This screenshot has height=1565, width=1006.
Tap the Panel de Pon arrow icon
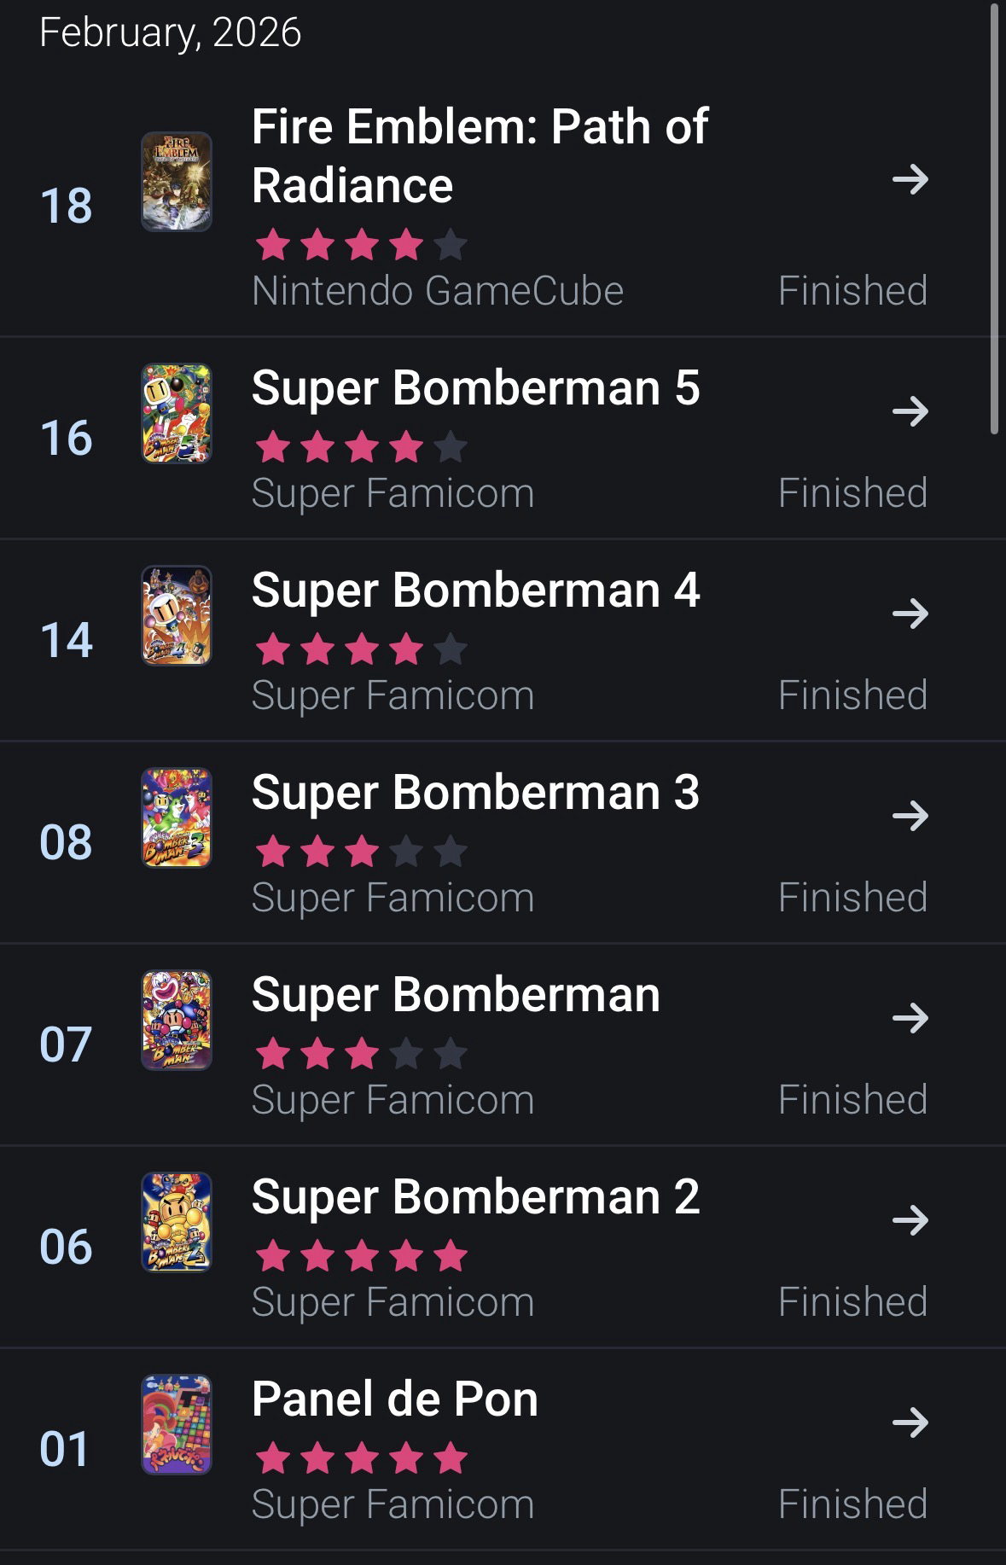(x=910, y=1422)
